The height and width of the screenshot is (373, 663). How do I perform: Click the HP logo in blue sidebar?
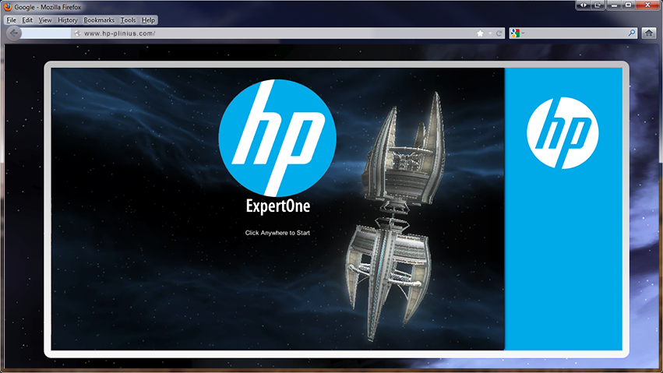[x=562, y=133]
